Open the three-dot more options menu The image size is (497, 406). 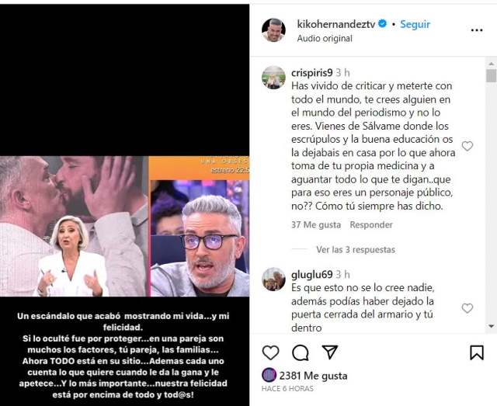[477, 30]
